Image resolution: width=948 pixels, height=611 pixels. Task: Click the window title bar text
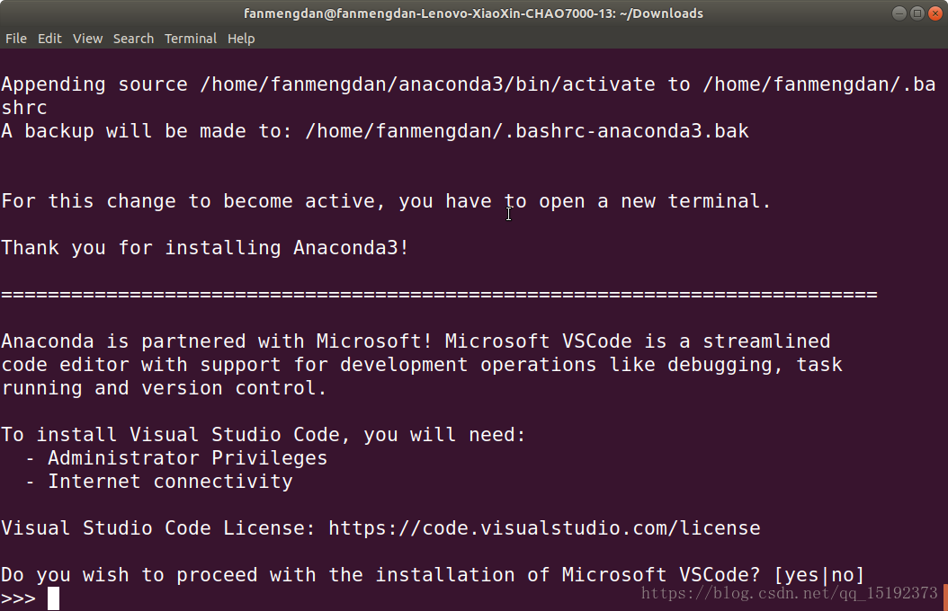[473, 13]
